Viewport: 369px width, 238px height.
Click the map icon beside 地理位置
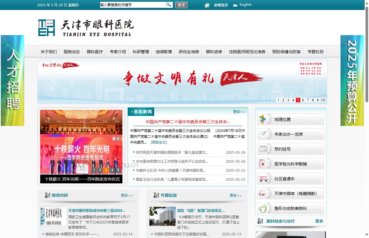click(263, 119)
